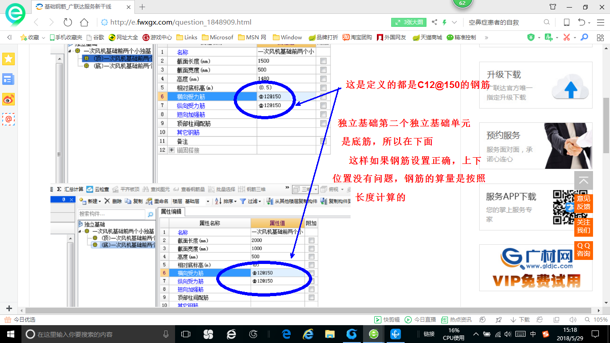The width and height of the screenshot is (610, 343).
Task: Open the news panel icon in the left sidebar
Action: tap(8, 79)
